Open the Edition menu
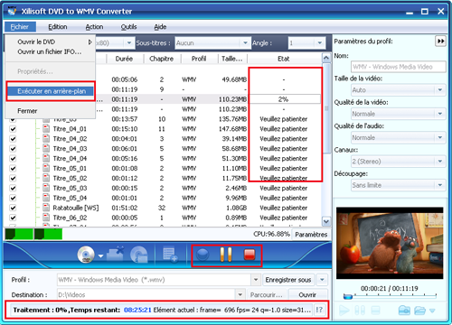Viewport: 452px width, 325px height. [58, 27]
